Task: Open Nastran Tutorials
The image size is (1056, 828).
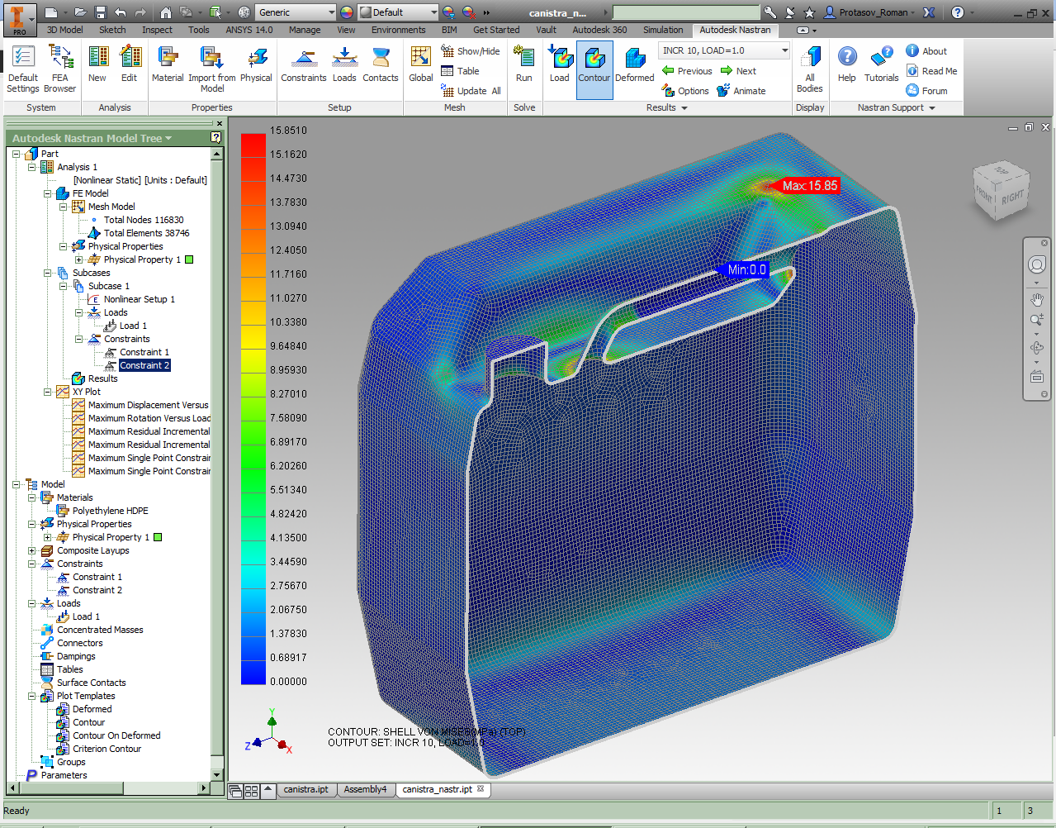Action: point(882,64)
